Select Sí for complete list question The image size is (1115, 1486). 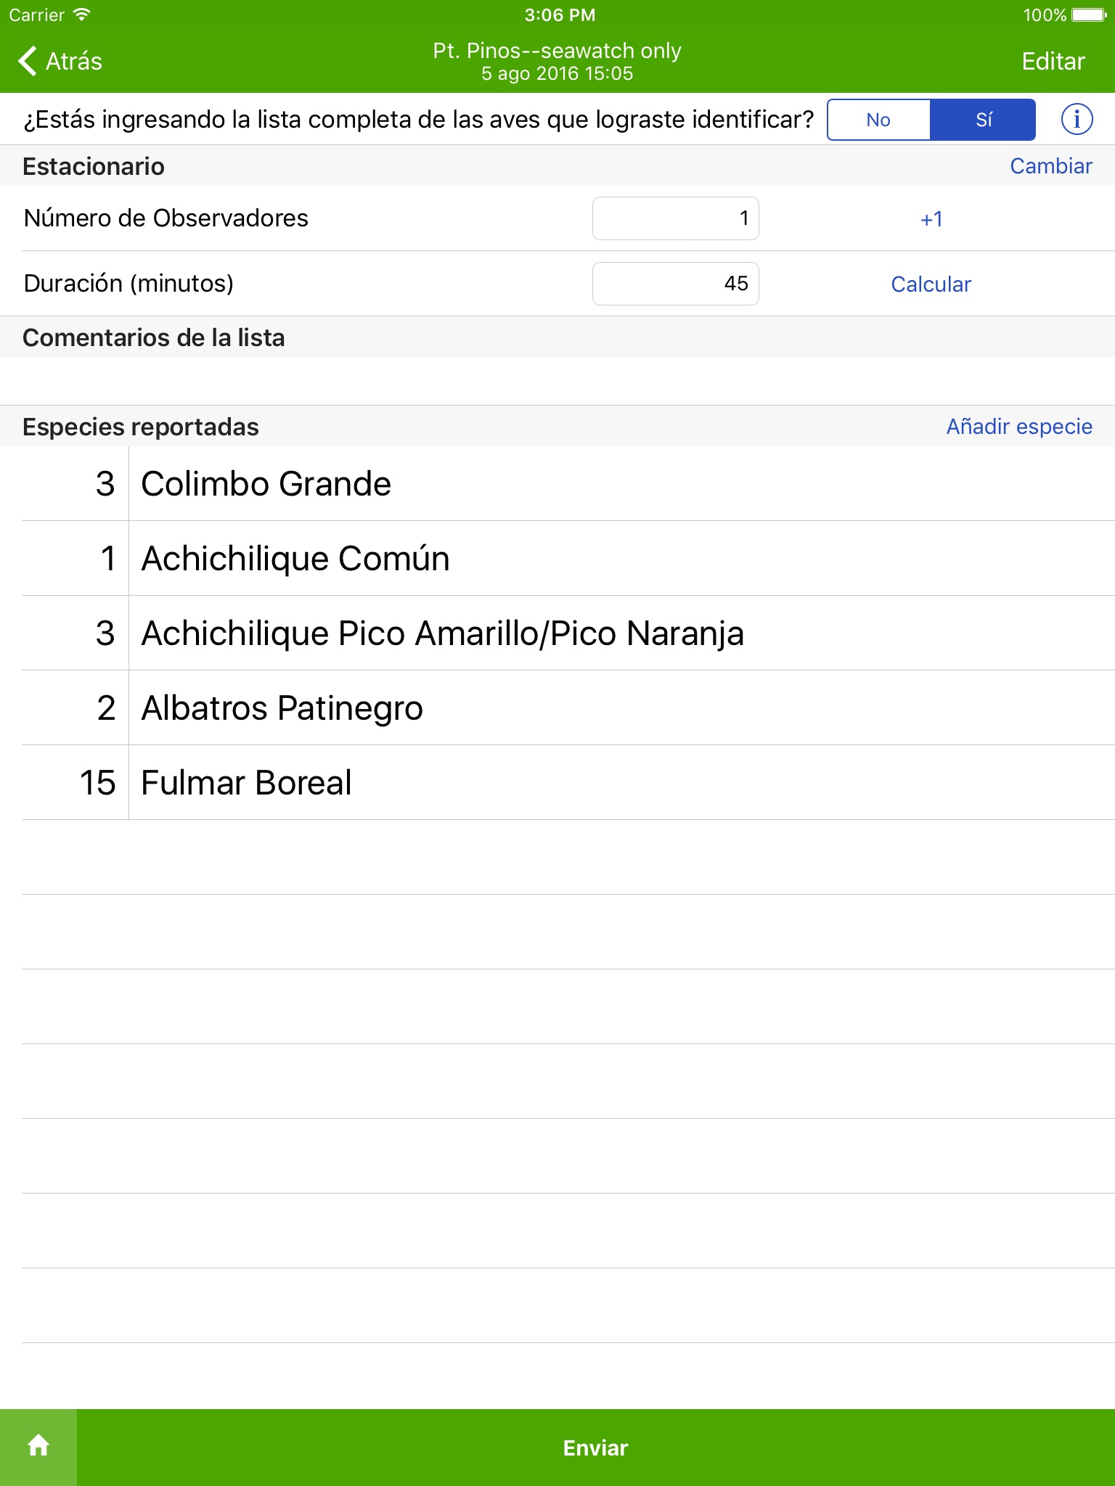tap(983, 120)
